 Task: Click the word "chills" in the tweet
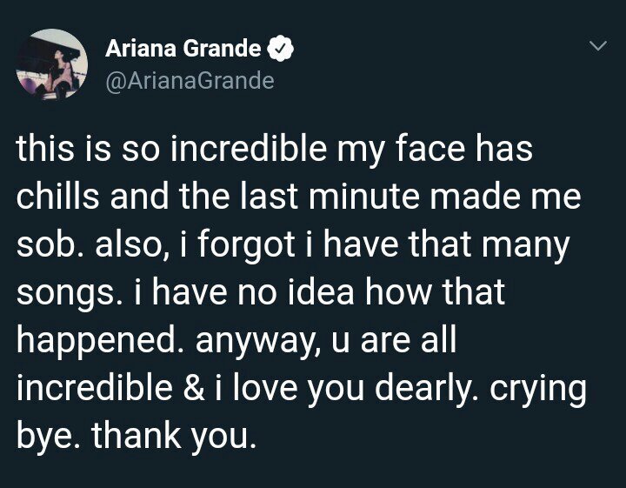coord(57,196)
